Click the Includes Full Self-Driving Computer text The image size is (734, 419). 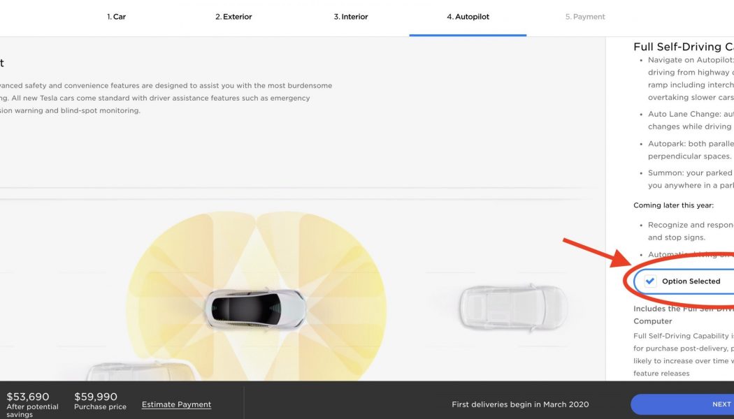(x=682, y=314)
